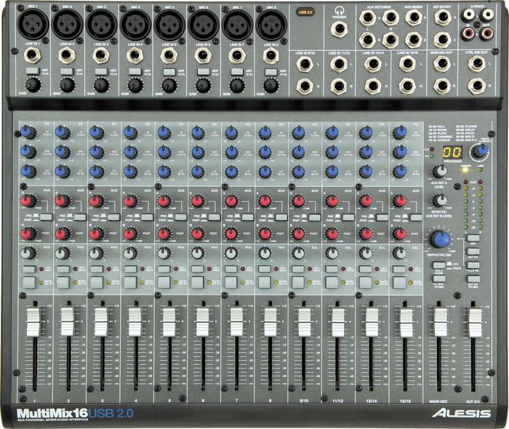Click the channel 1 fader
509x429 pixels.
(33, 322)
